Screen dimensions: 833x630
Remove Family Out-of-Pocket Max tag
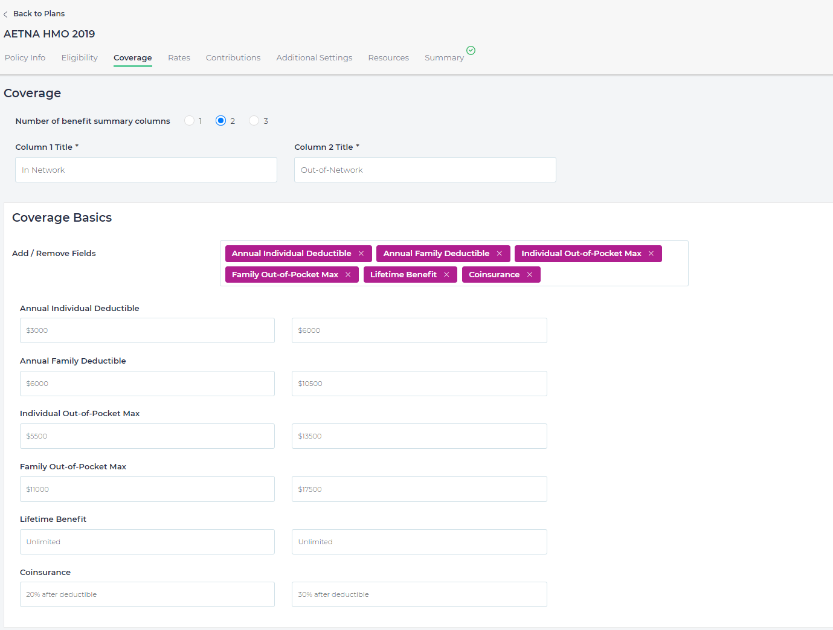tap(348, 275)
